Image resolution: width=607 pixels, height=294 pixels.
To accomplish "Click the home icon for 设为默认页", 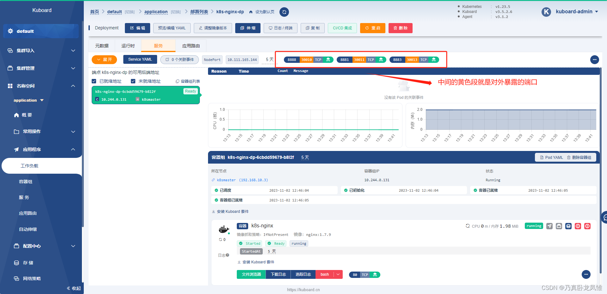I will 251,12.
